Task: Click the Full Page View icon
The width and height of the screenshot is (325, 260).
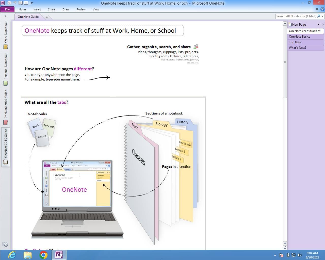Action: [x=26, y=3]
